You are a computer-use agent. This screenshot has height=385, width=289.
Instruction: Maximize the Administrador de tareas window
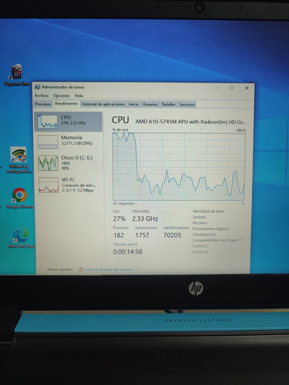coord(231,88)
